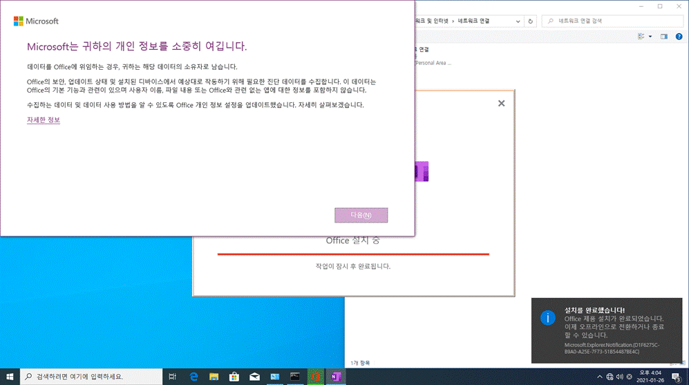689x385 pixels.
Task: Open the Mail app from taskbar
Action: [x=254, y=377]
